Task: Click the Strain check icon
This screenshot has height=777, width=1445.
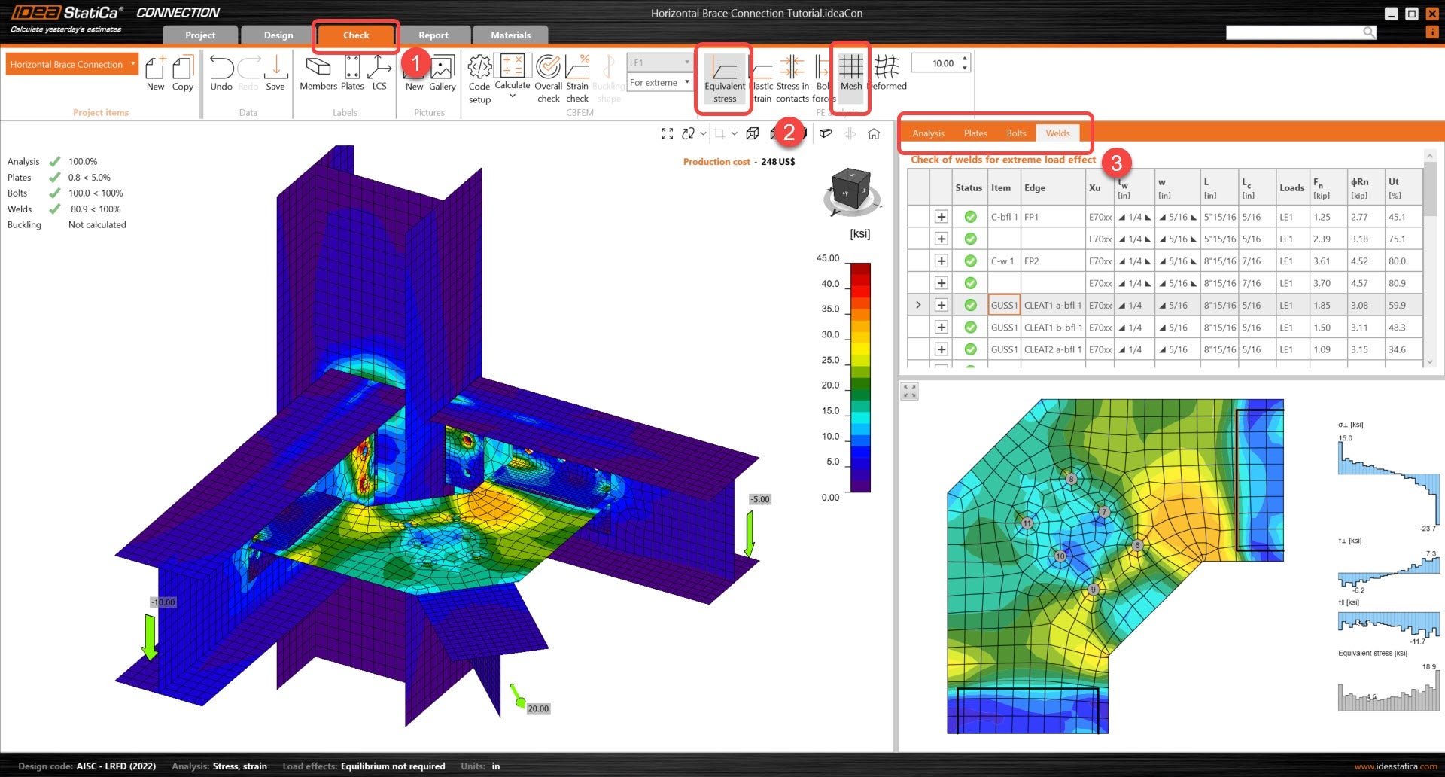Action: pos(577,78)
